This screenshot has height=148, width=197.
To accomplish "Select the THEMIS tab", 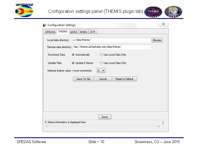I will (x=63, y=32).
